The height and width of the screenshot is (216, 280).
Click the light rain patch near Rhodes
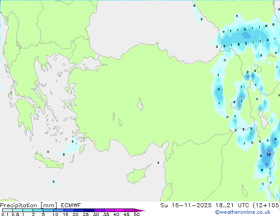[72, 142]
